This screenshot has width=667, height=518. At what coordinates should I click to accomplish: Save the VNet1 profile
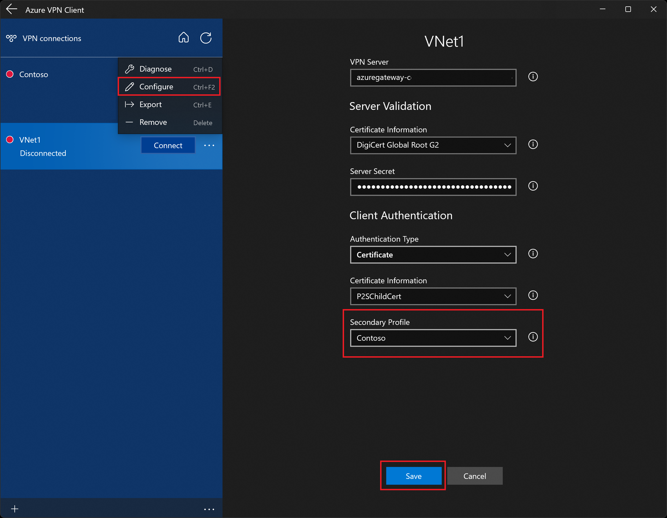[413, 476]
